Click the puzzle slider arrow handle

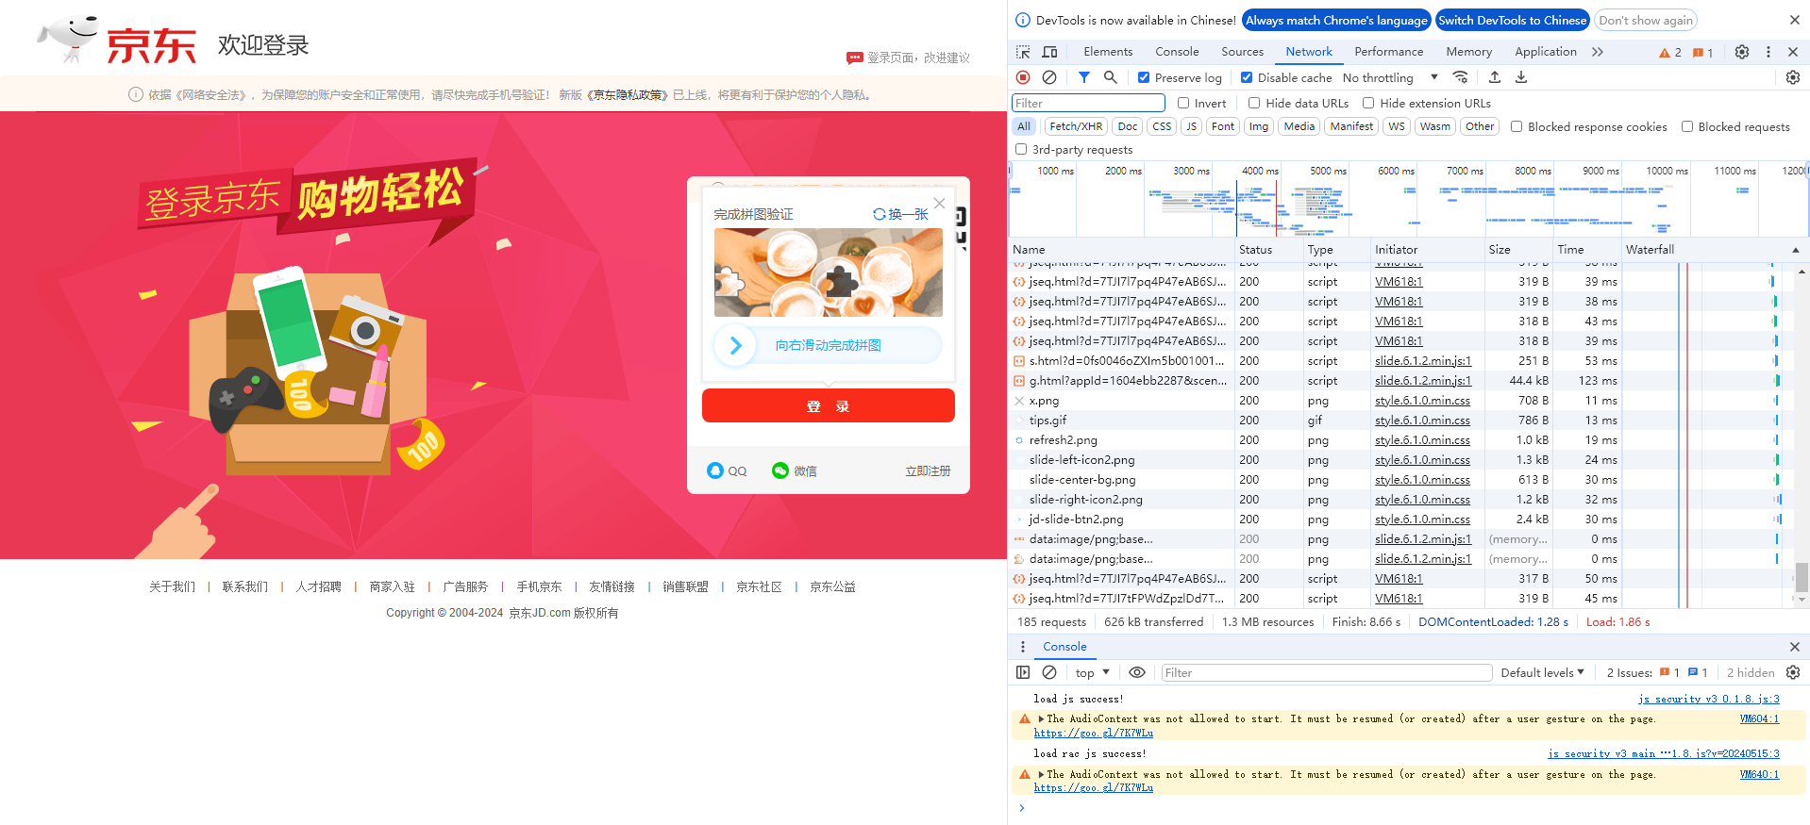point(734,345)
